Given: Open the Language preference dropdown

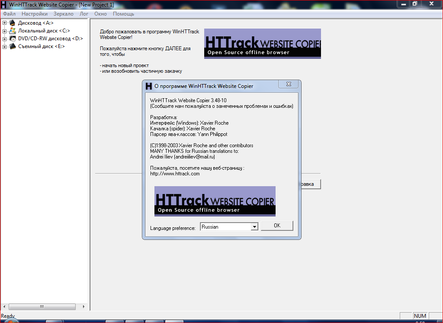Looking at the screenshot, I should tap(254, 227).
